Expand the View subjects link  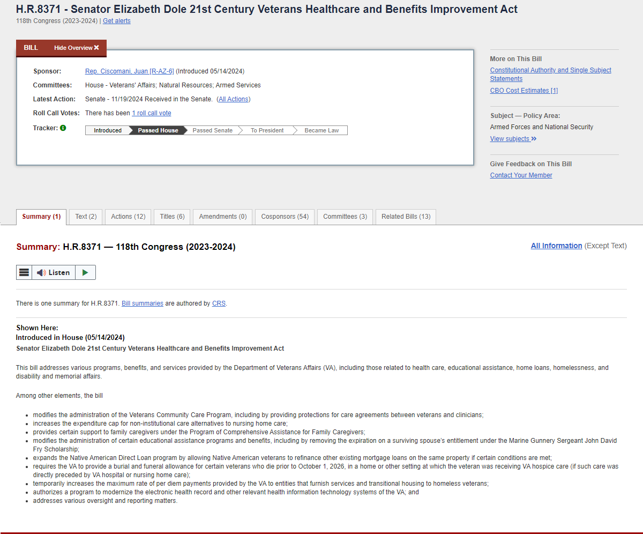[513, 139]
